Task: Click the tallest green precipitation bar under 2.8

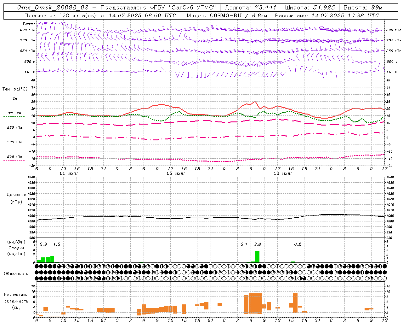Action: (258, 257)
